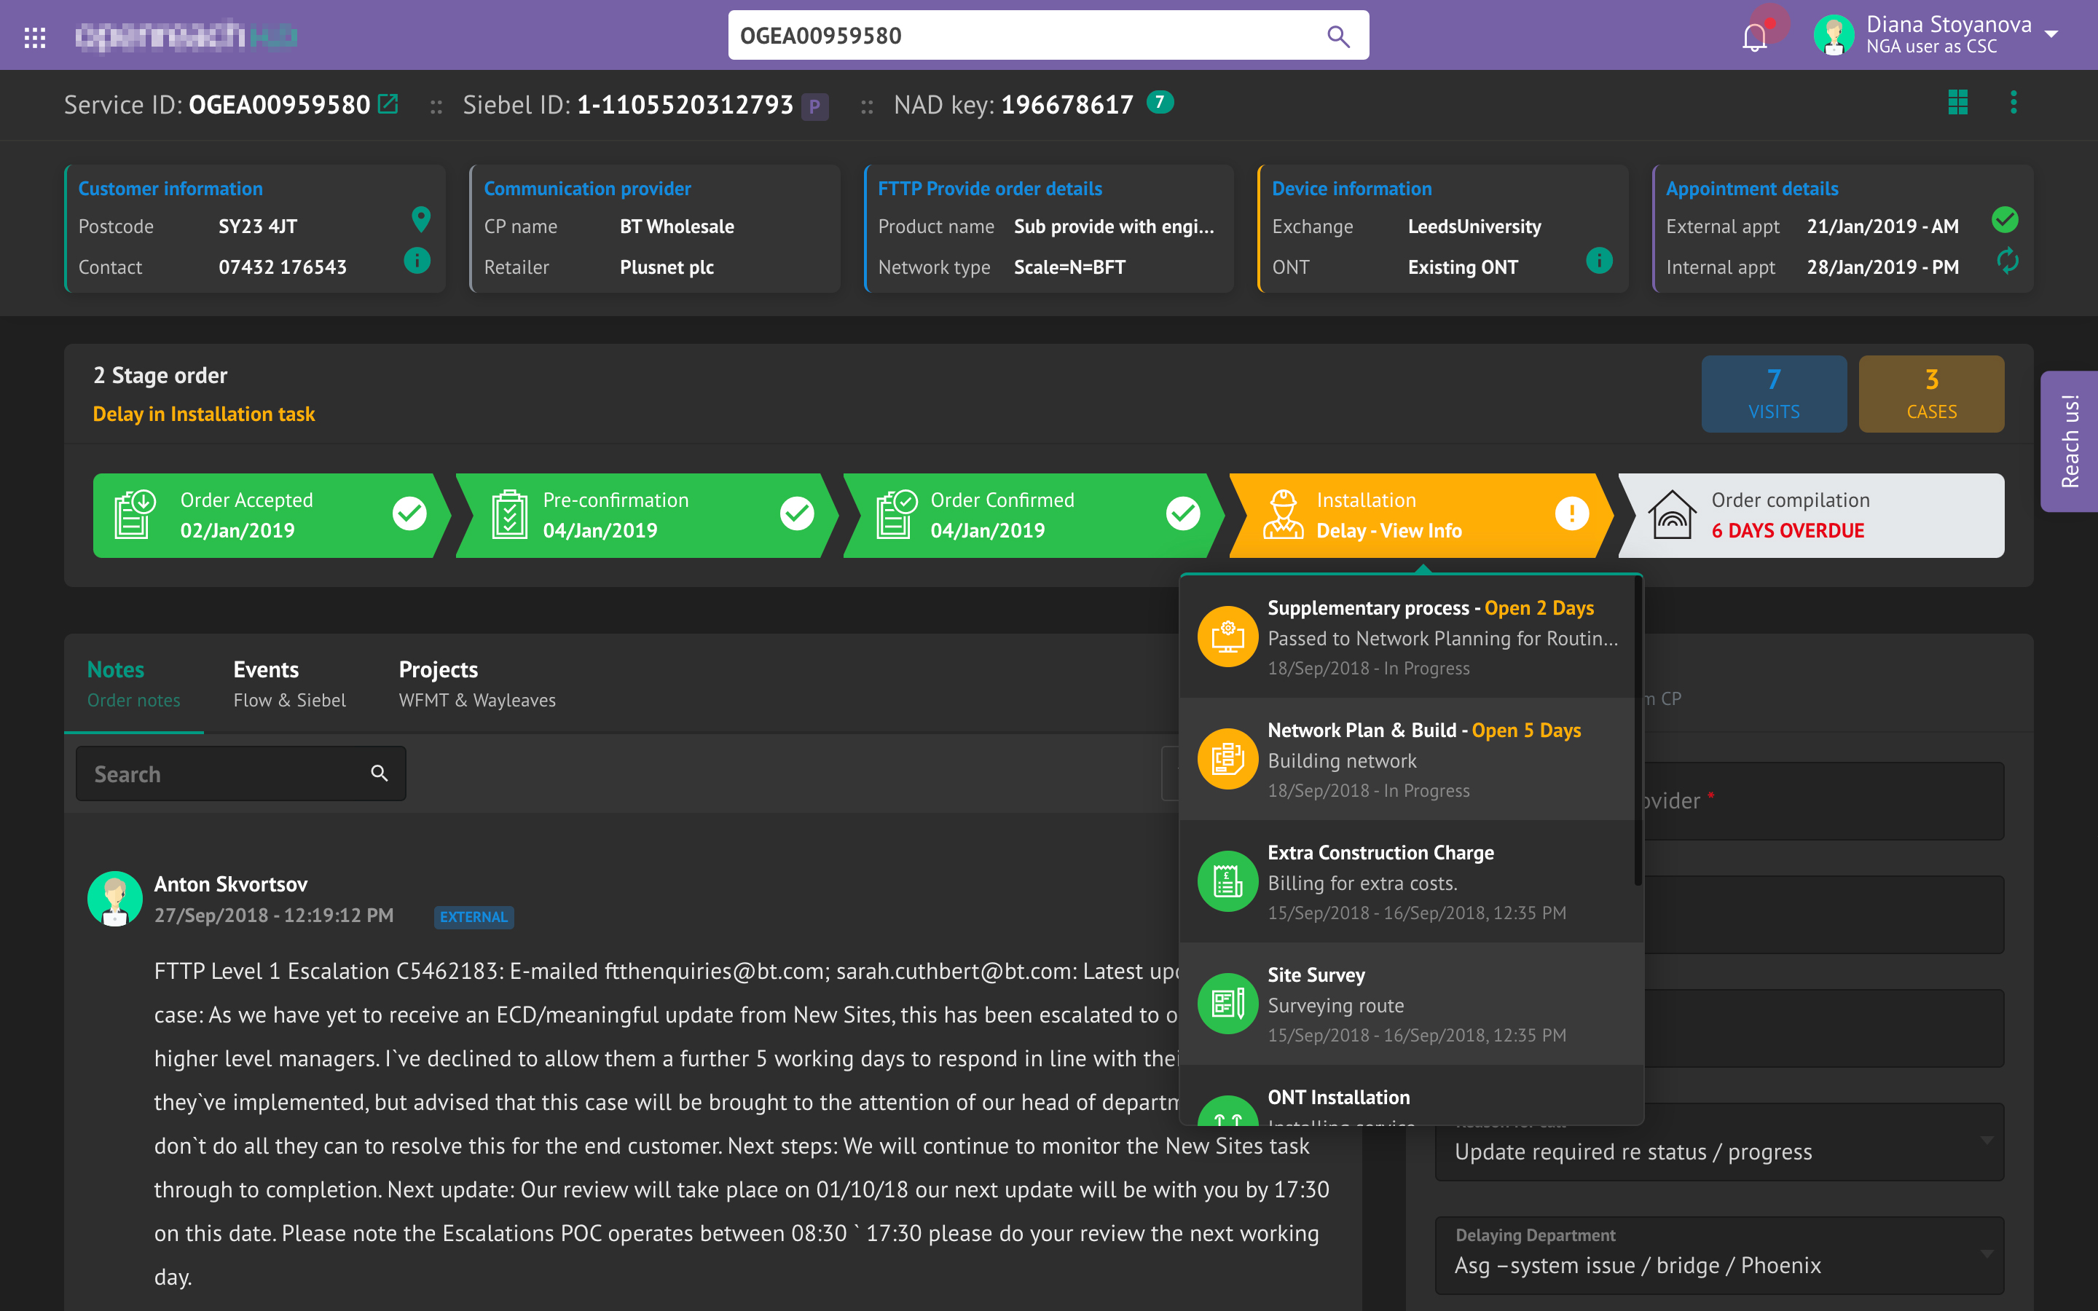This screenshot has width=2098, height=1311.
Task: Click the grid view icon
Action: pyautogui.click(x=1957, y=102)
